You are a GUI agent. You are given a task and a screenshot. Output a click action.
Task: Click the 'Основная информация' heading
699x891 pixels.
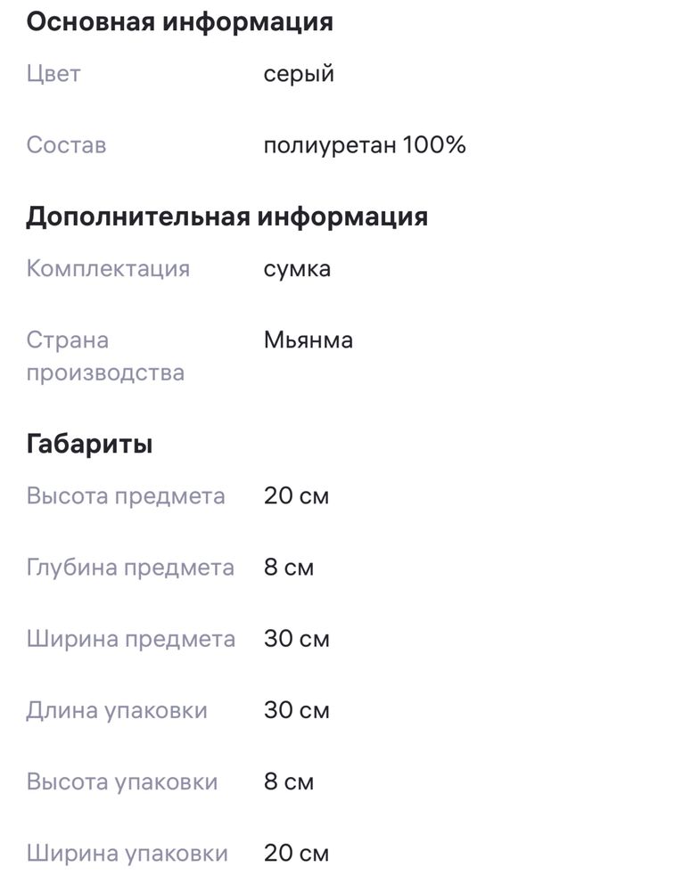180,23
